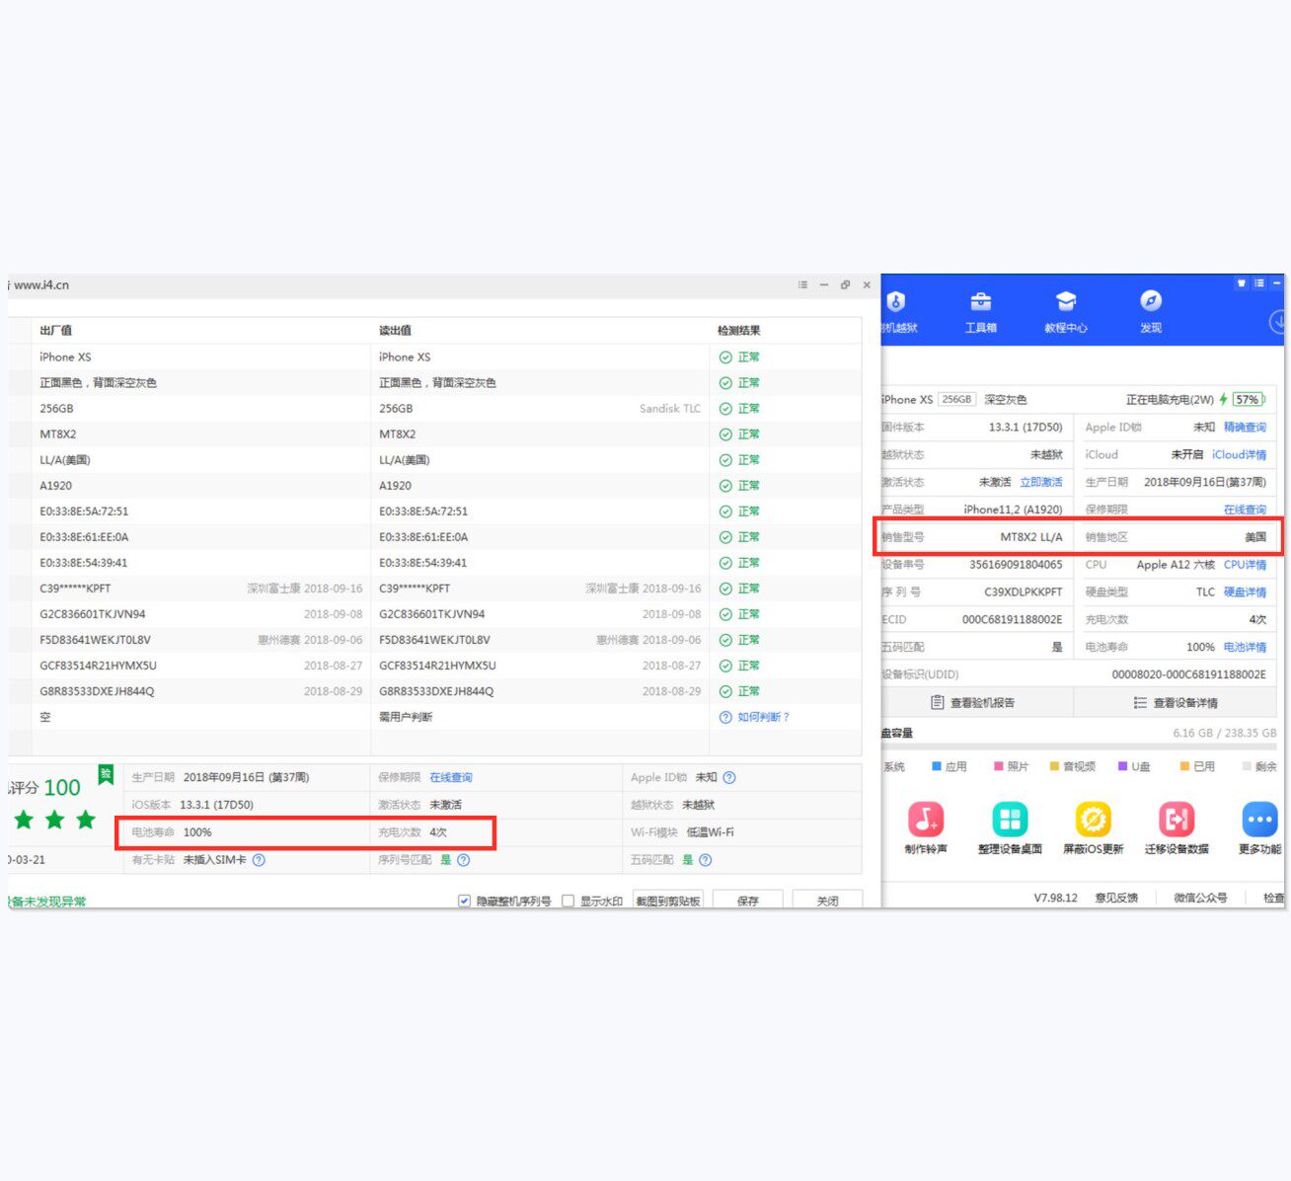Click the 评分 100 score value
The image size is (1291, 1181).
[x=62, y=787]
